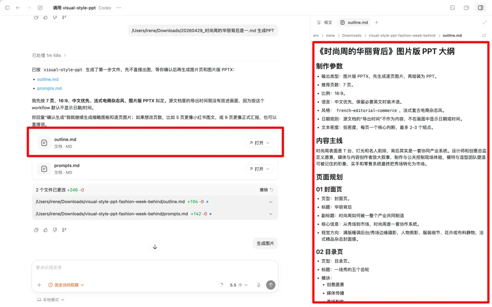Click the new chat compose icon
Viewport: 492px width, 307px height.
pos(41,8)
